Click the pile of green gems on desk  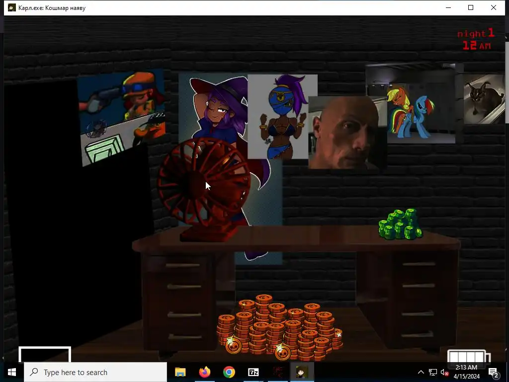(400, 224)
